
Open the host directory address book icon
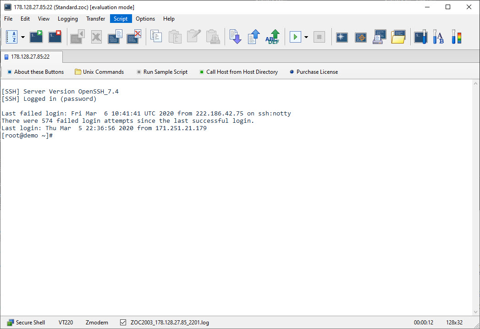coord(11,37)
